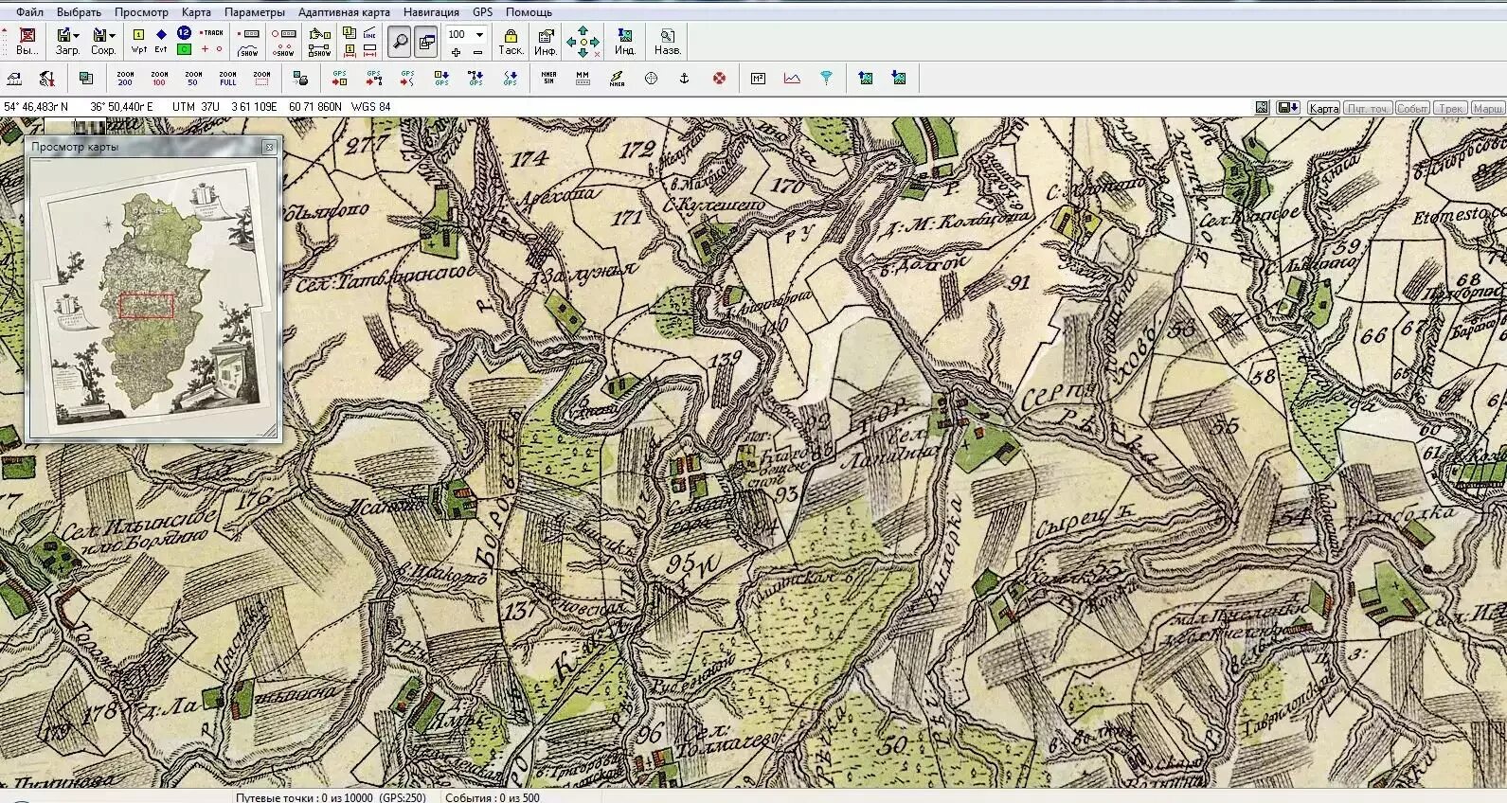Expand the Загр. load dropdown arrow
Image resolution: width=1507 pixels, height=803 pixels.
(78, 36)
